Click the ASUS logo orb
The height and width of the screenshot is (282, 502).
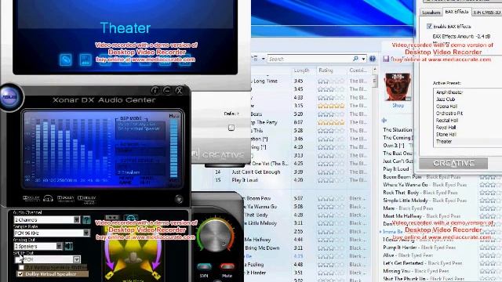click(10, 97)
